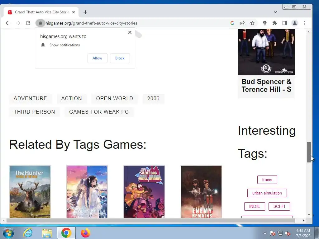Image resolution: width=319 pixels, height=239 pixels.
Task: Select the trains tag
Action: (267, 180)
